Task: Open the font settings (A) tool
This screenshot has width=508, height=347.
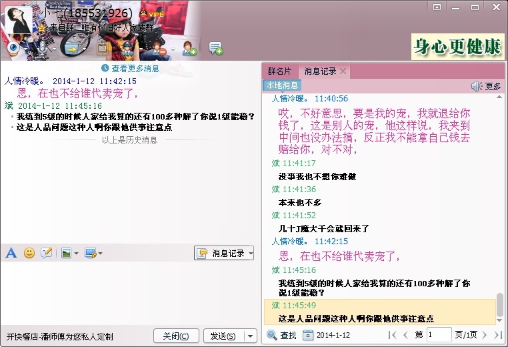Action: point(11,253)
